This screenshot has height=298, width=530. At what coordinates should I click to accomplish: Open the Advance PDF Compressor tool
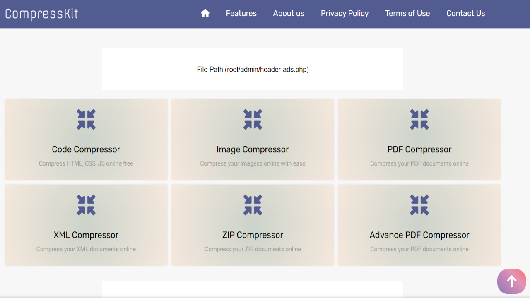[x=419, y=225]
